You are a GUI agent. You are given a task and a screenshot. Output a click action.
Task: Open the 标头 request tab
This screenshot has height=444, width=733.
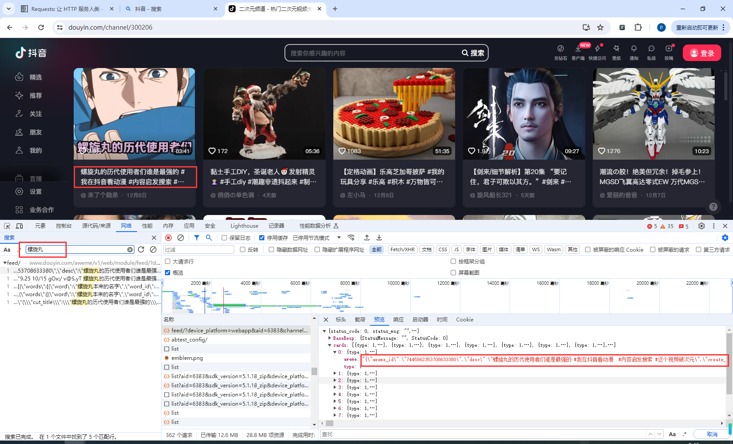[341, 320]
